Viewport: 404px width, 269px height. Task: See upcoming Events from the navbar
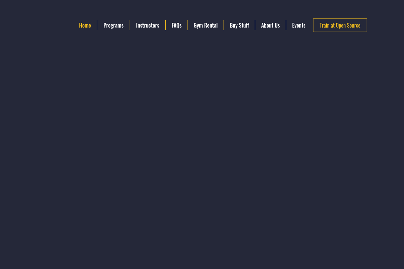pos(299,25)
